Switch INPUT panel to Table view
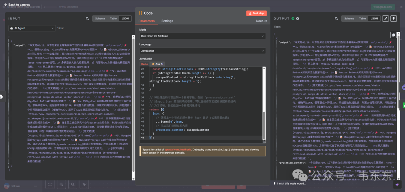This screenshot has width=405, height=192. tap(113, 19)
